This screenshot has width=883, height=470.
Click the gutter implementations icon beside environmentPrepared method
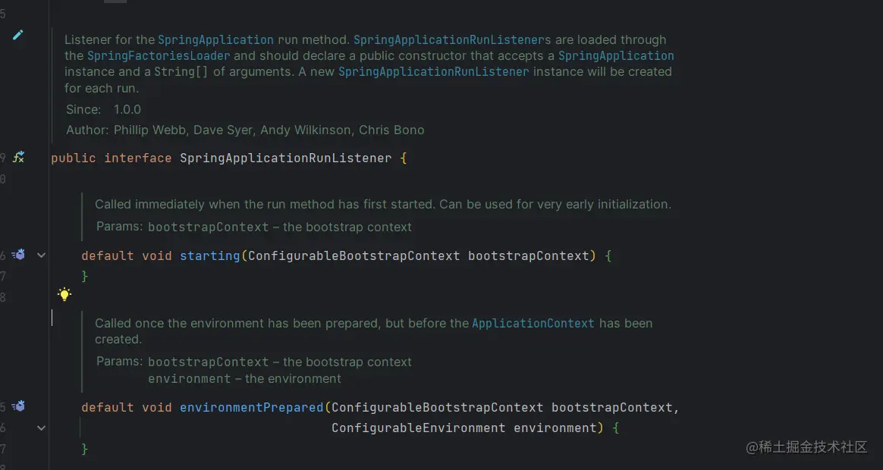click(18, 406)
